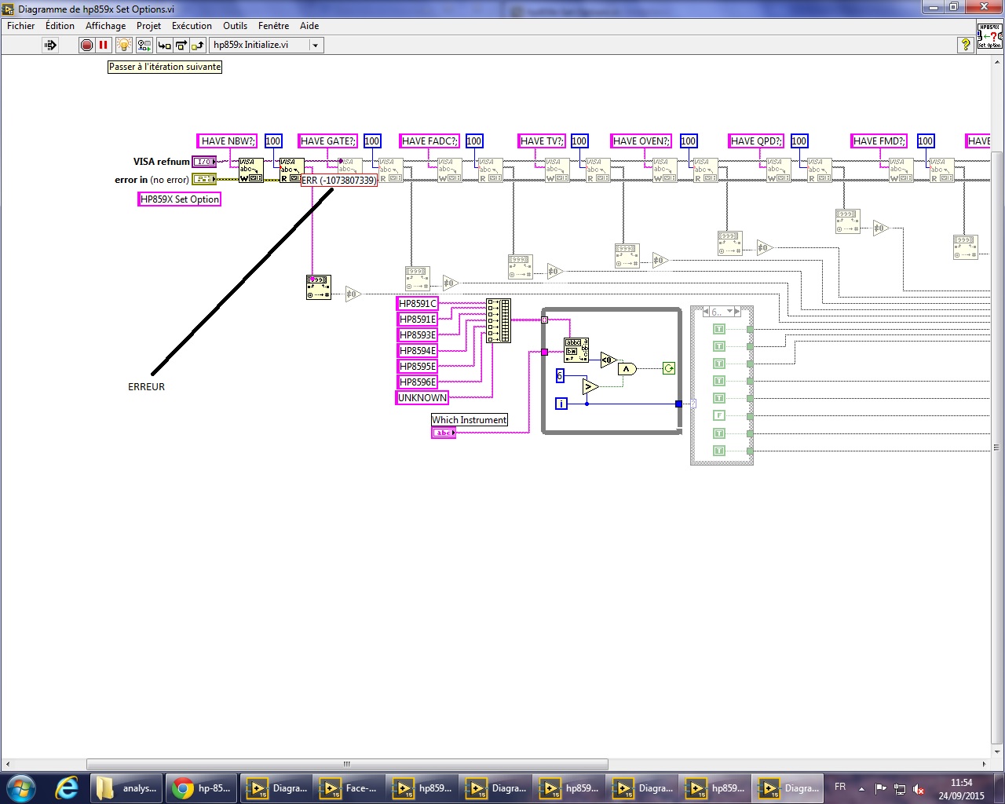The height and width of the screenshot is (804, 1005).
Task: Toggle the False boolean constant in case structure
Action: click(718, 415)
